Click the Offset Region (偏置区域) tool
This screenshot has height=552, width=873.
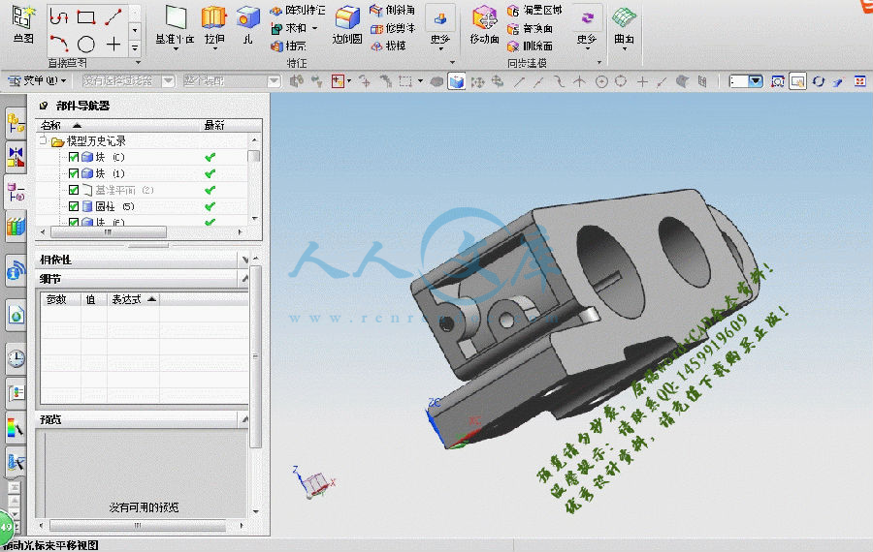coord(534,10)
